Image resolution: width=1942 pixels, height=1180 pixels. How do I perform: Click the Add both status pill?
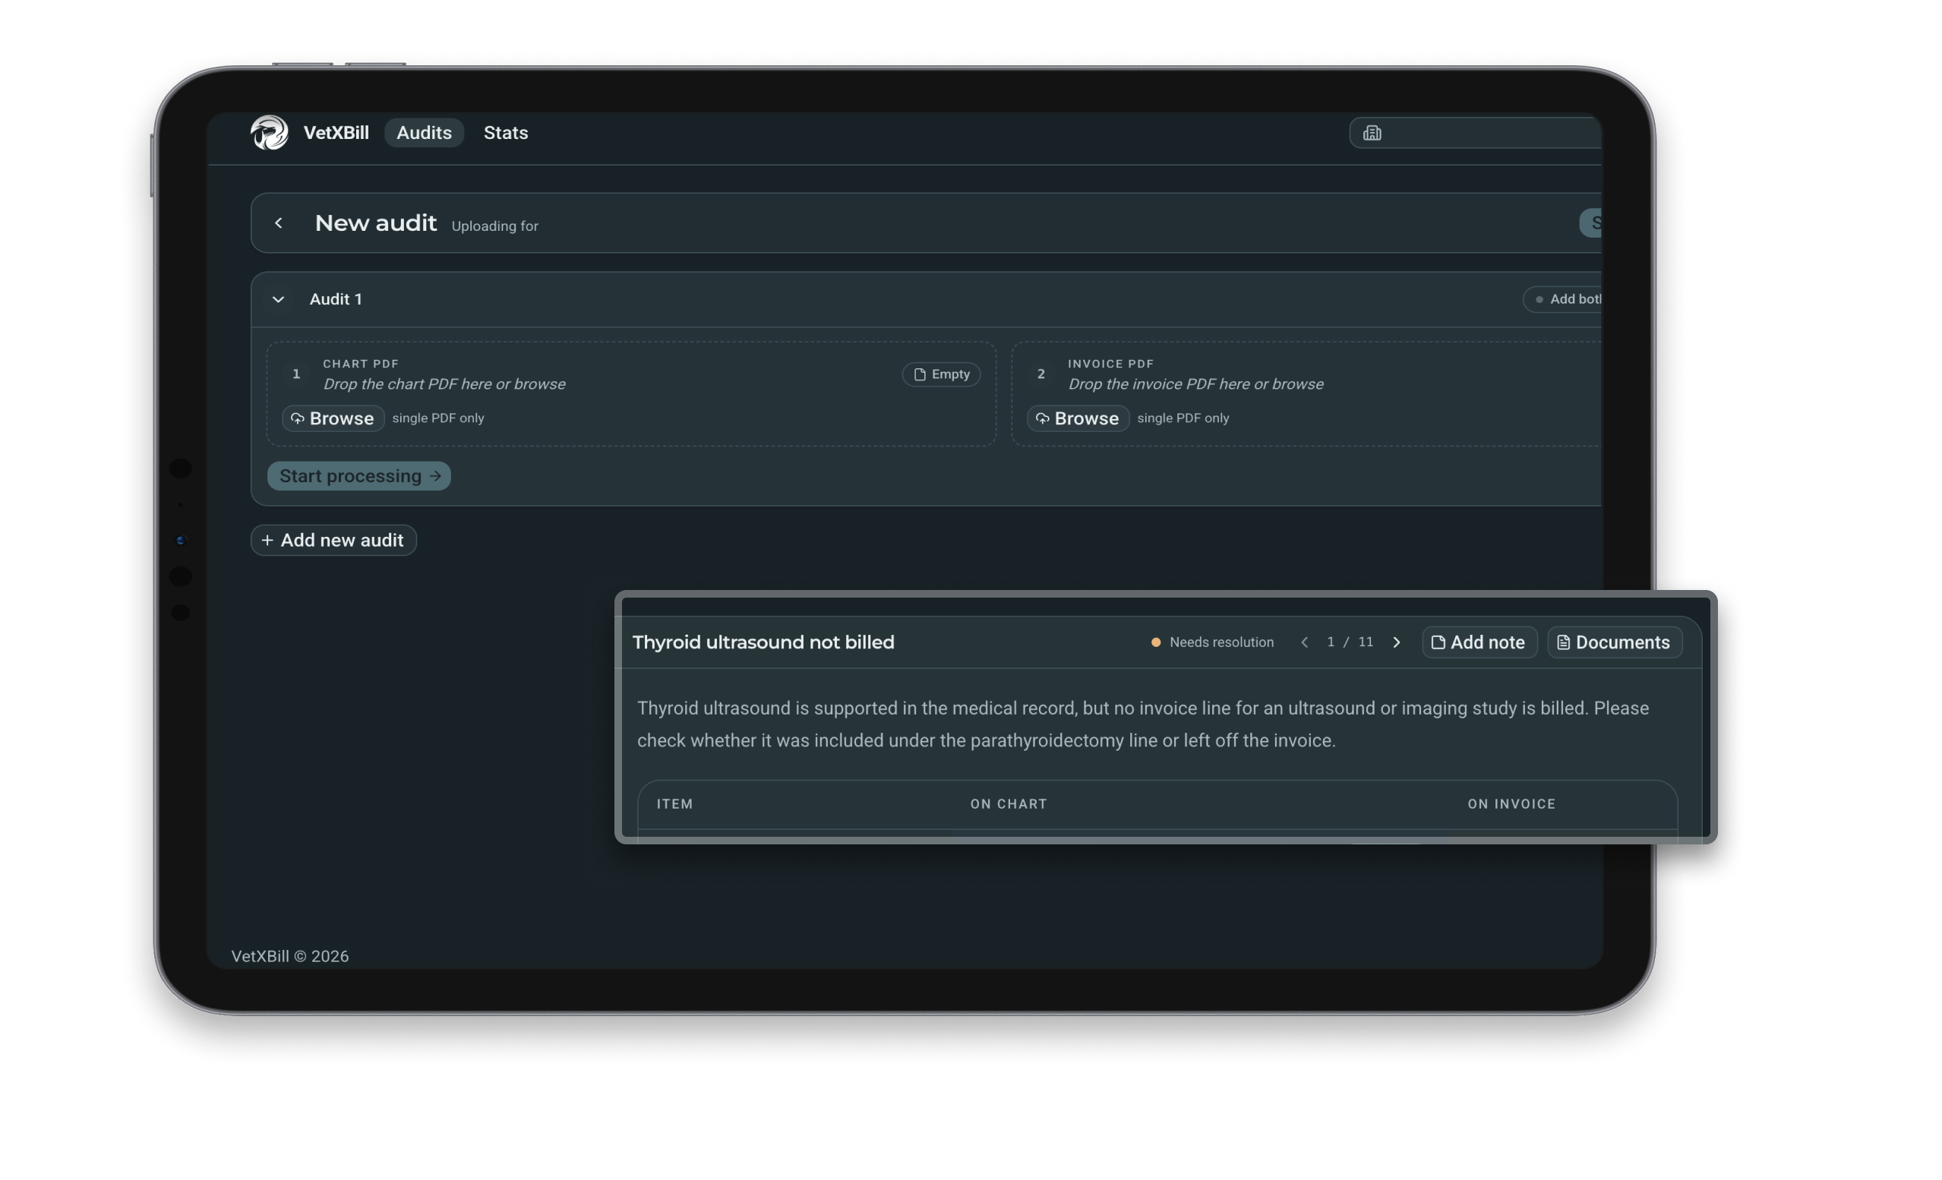(x=1564, y=299)
